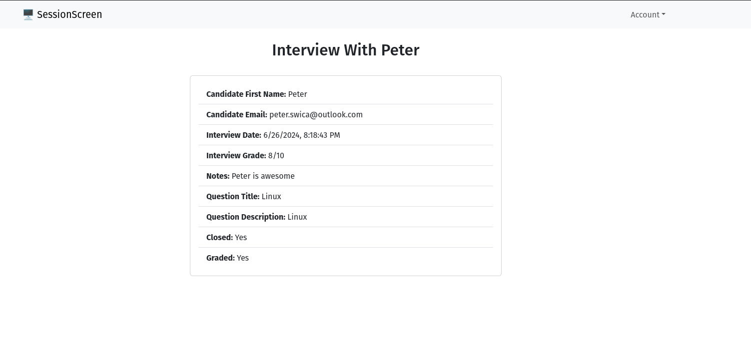Select the note Peter is awesome
751x338 pixels.
point(263,176)
